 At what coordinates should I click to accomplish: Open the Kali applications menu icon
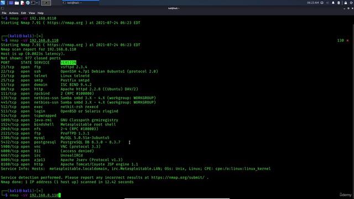point(3,3)
